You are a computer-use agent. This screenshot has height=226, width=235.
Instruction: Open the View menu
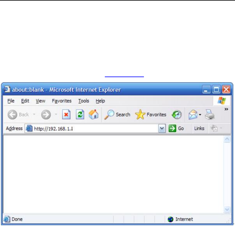(41, 101)
